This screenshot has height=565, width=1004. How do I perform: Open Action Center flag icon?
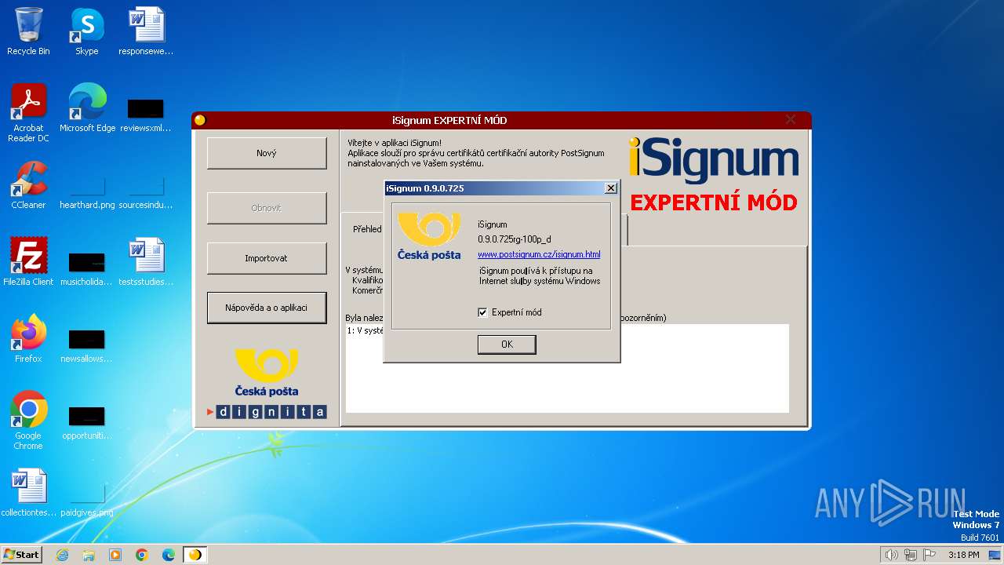point(929,555)
